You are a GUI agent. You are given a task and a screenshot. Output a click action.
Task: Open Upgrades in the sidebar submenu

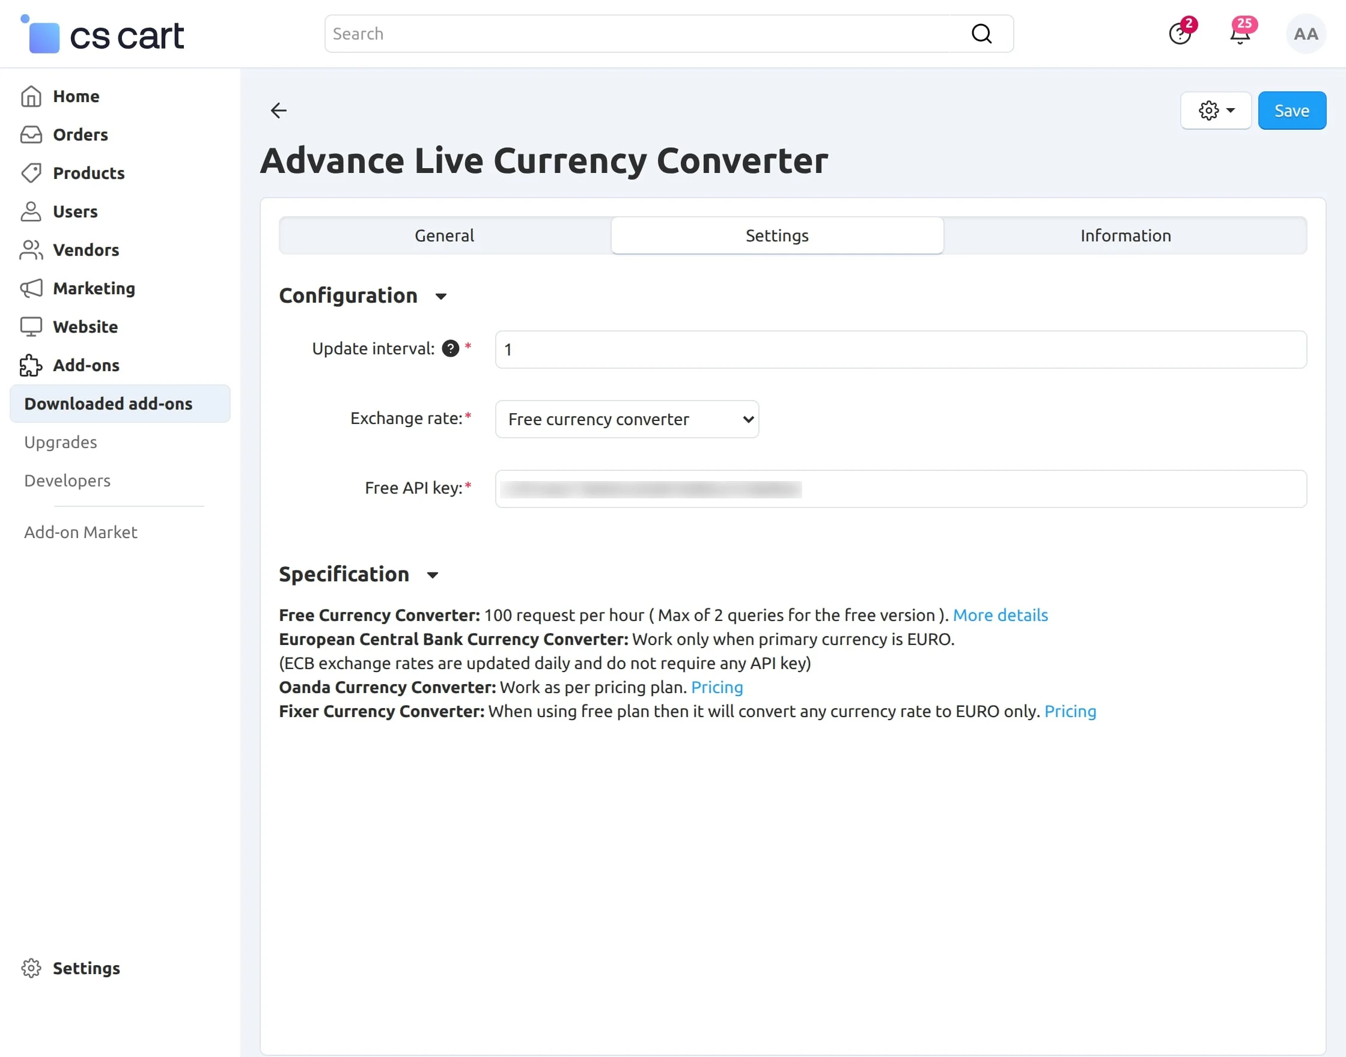point(61,443)
